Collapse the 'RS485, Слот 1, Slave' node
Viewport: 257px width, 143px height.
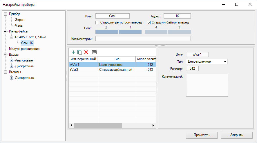(x=12, y=37)
